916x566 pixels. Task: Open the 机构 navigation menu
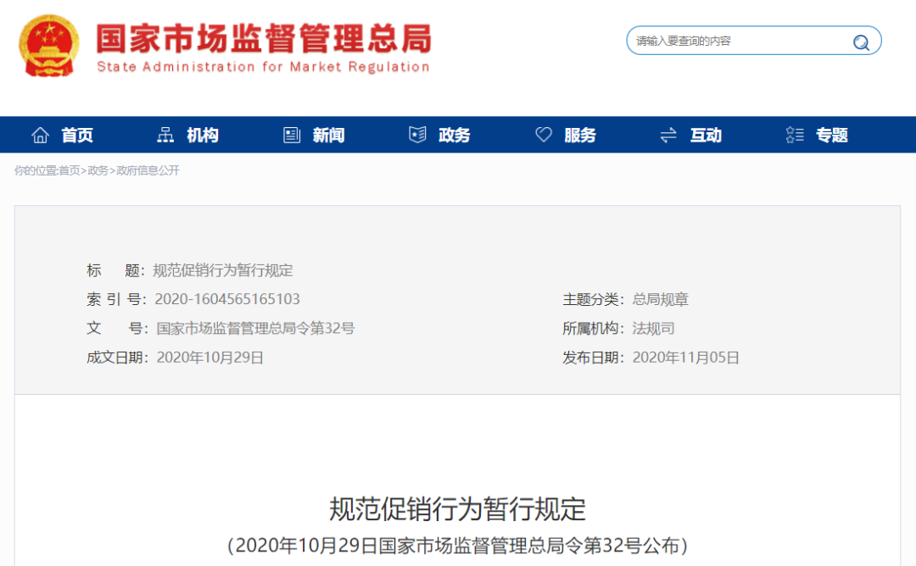click(203, 135)
